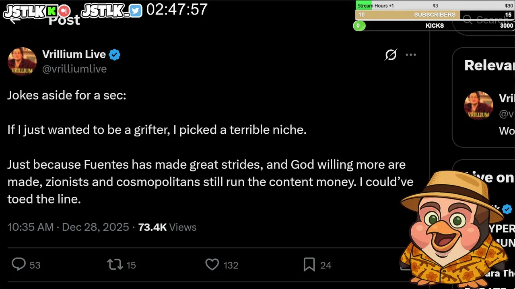The image size is (515, 289).
Task: Click the Twitter bird icon in the overlay
Action: click(x=136, y=11)
